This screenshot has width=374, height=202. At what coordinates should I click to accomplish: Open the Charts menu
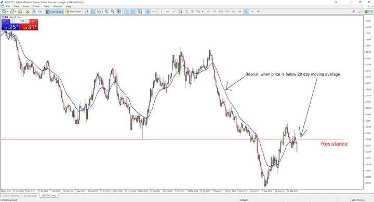(36, 6)
